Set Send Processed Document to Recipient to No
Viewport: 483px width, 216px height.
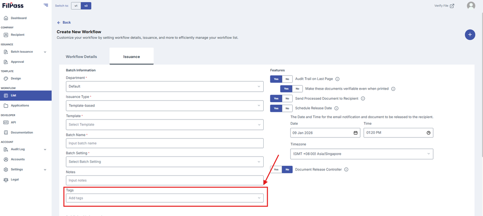coord(287,99)
